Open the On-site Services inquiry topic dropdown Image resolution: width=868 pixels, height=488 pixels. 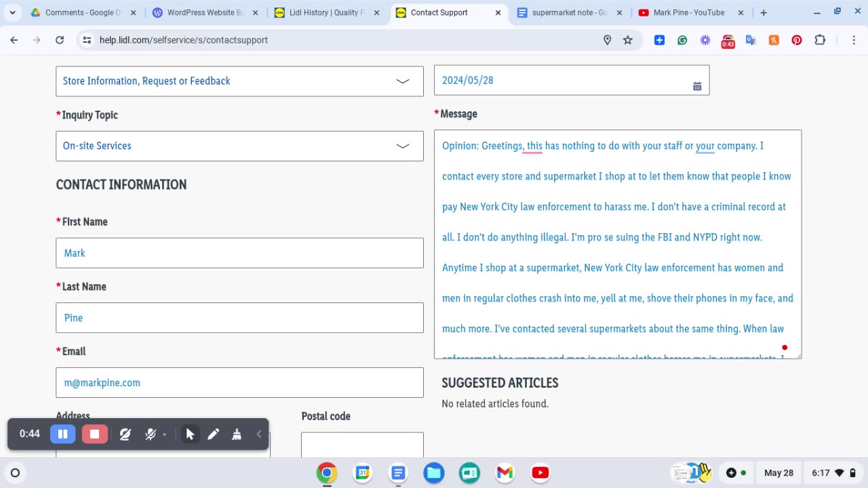coord(239,146)
